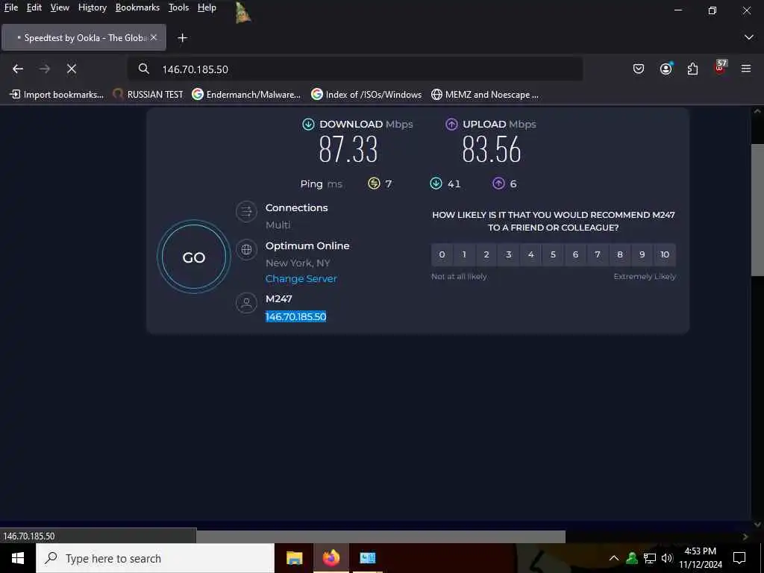
Task: Open the Help menu
Action: 207,7
